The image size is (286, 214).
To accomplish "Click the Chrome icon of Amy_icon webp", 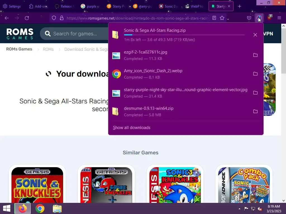I will 116,74.
